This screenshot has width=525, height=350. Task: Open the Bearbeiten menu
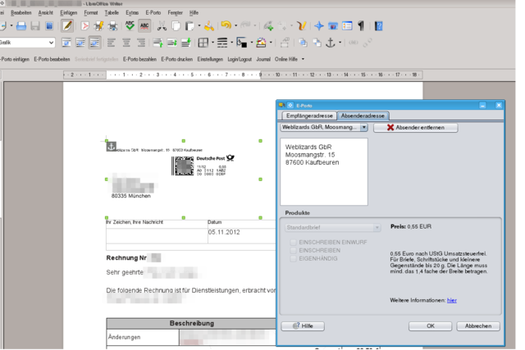[x=21, y=13]
